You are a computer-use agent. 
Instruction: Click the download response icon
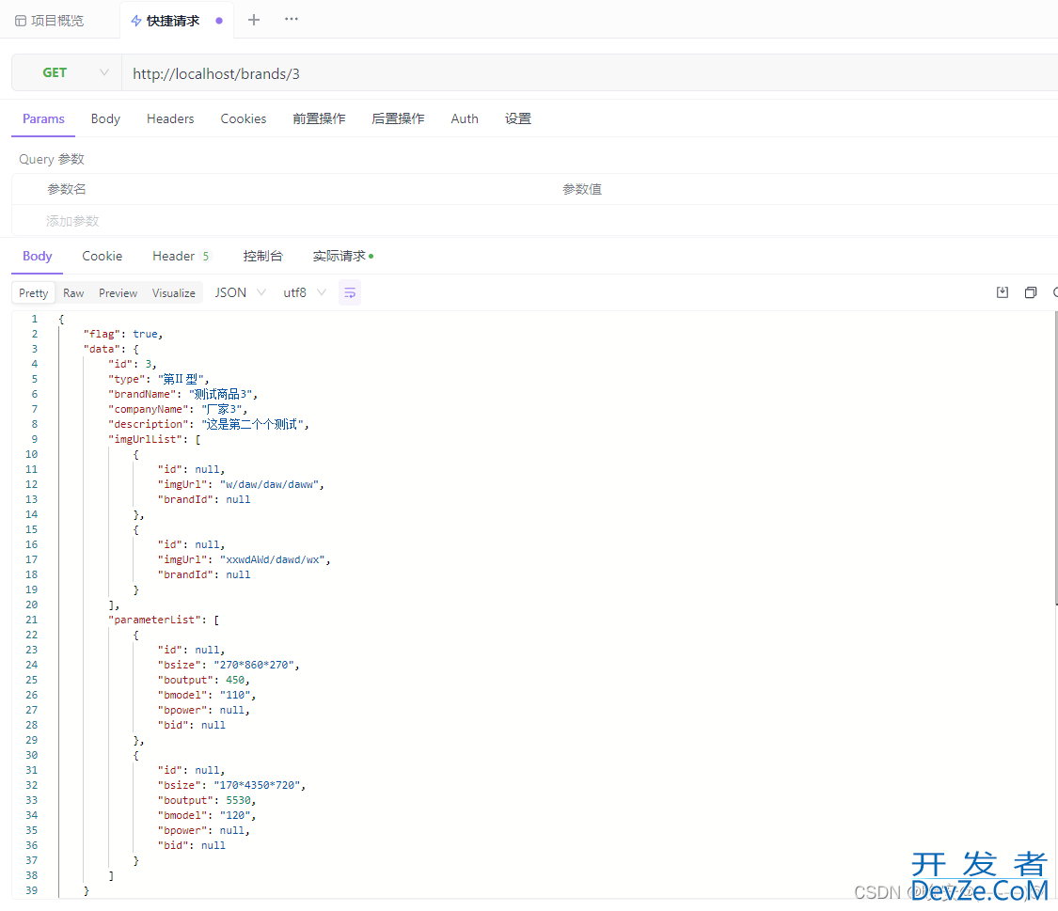(1002, 292)
